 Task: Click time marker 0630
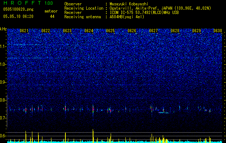click(x=218, y=31)
